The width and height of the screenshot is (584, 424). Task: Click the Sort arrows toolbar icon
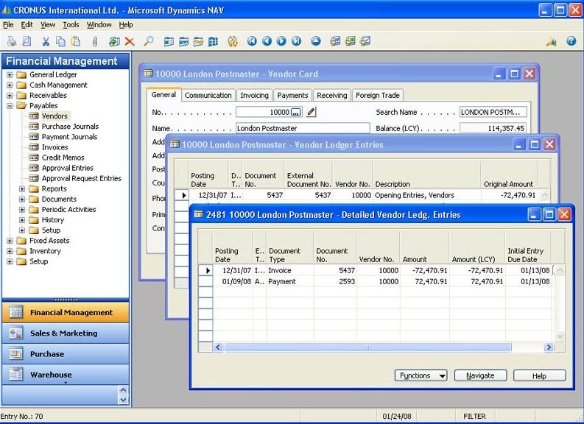coord(233,41)
